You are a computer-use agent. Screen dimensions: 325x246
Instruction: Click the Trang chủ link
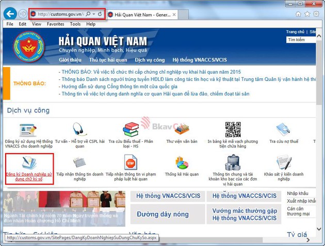[x=295, y=32]
